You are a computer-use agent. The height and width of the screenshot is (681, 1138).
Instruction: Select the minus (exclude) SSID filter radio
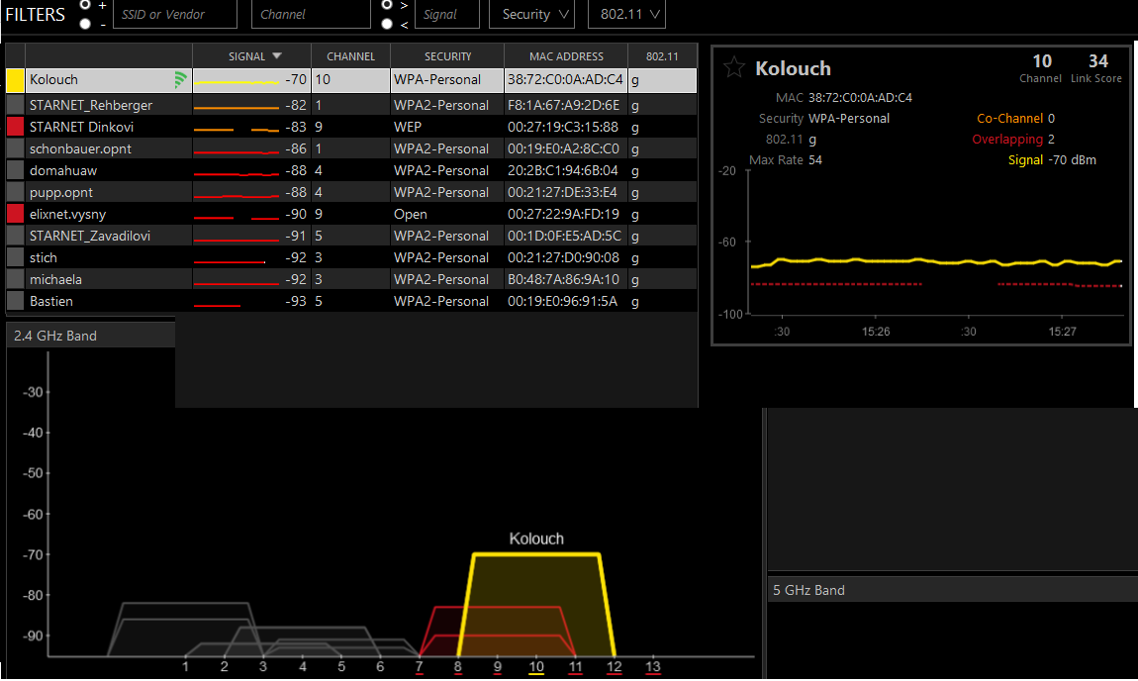coord(85,23)
